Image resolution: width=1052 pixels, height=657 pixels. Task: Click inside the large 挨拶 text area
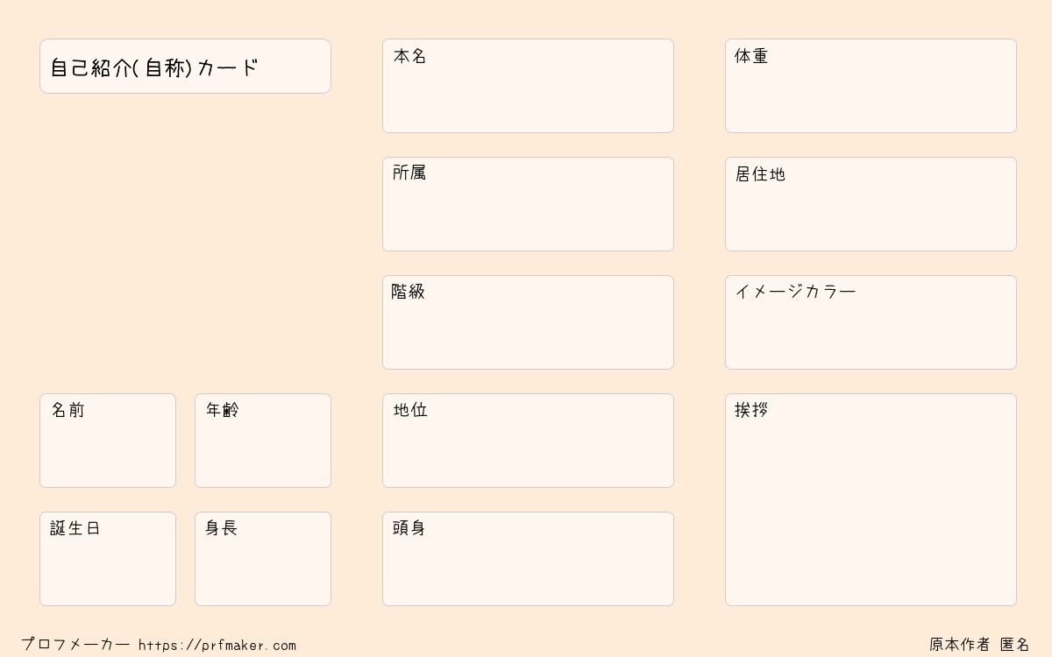[871, 508]
